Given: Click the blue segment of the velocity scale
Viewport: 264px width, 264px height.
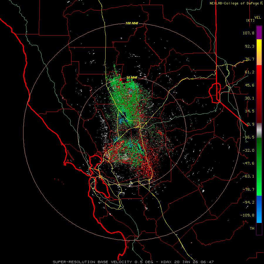Looking at the screenshot, I should pyautogui.click(x=259, y=209).
